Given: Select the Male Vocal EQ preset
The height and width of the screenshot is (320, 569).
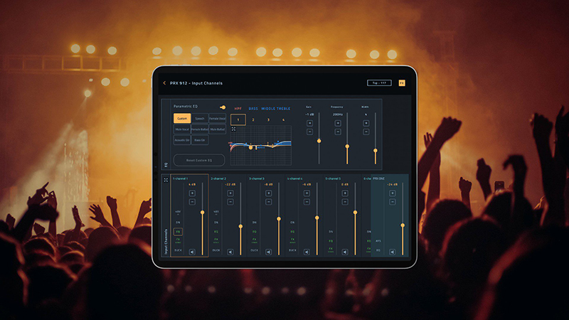Looking at the screenshot, I should [x=182, y=129].
